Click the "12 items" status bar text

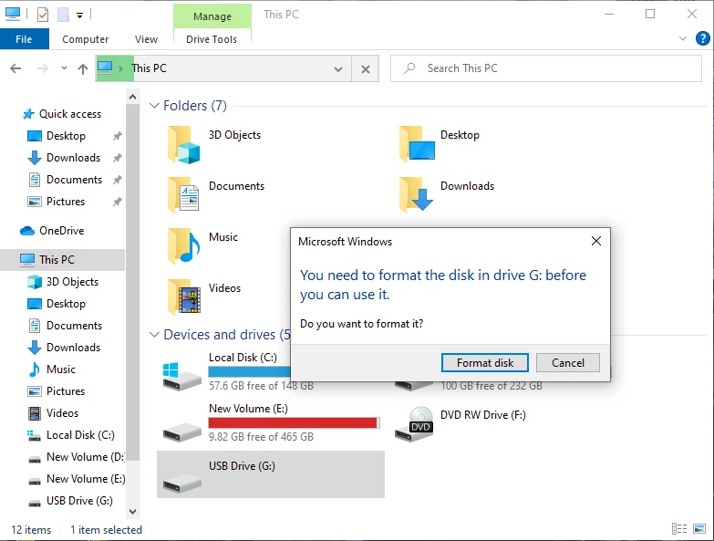(31, 530)
